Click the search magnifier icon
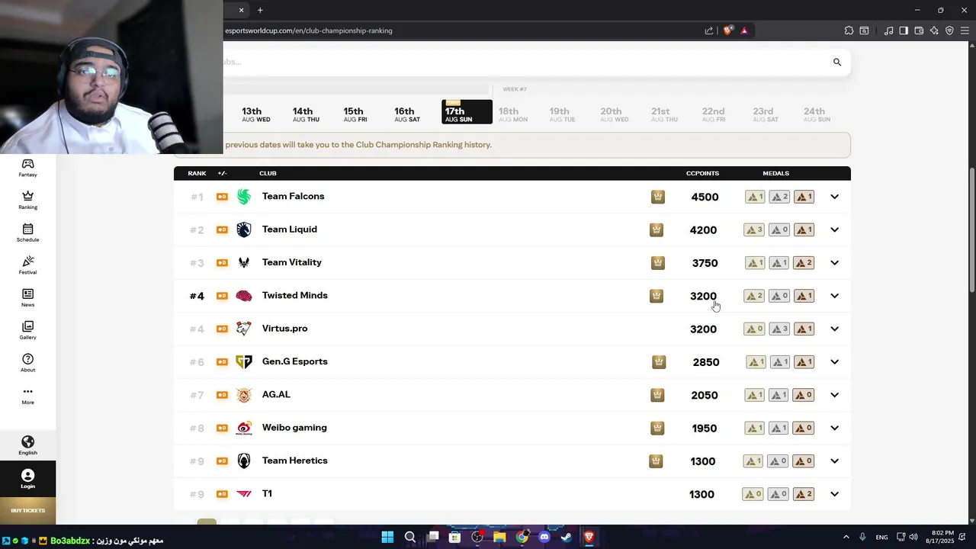The image size is (976, 549). pyautogui.click(x=836, y=62)
